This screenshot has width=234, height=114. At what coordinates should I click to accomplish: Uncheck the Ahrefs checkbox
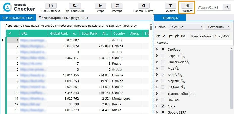[163, 74]
